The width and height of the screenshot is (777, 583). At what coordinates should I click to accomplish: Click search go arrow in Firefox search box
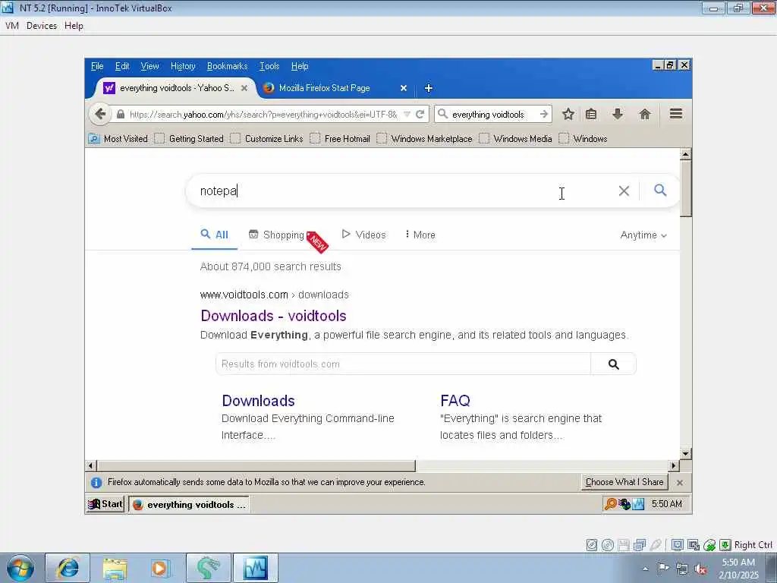[x=544, y=115]
